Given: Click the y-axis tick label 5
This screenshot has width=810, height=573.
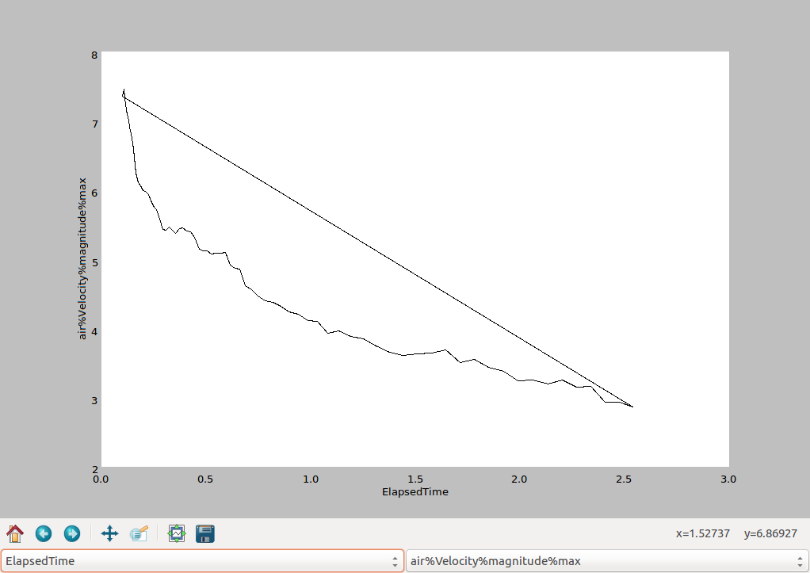Looking at the screenshot, I should click(x=94, y=262).
